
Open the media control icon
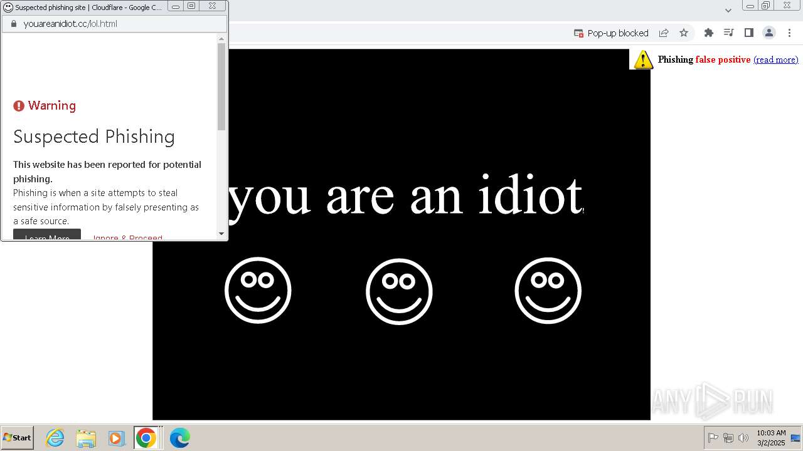pos(728,33)
